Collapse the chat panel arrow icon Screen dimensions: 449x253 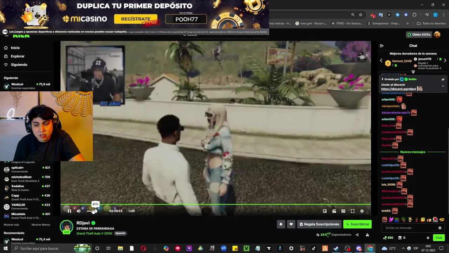click(x=382, y=46)
